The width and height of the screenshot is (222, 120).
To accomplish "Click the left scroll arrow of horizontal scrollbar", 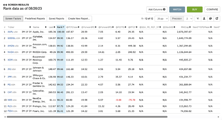I will pos(5,117).
